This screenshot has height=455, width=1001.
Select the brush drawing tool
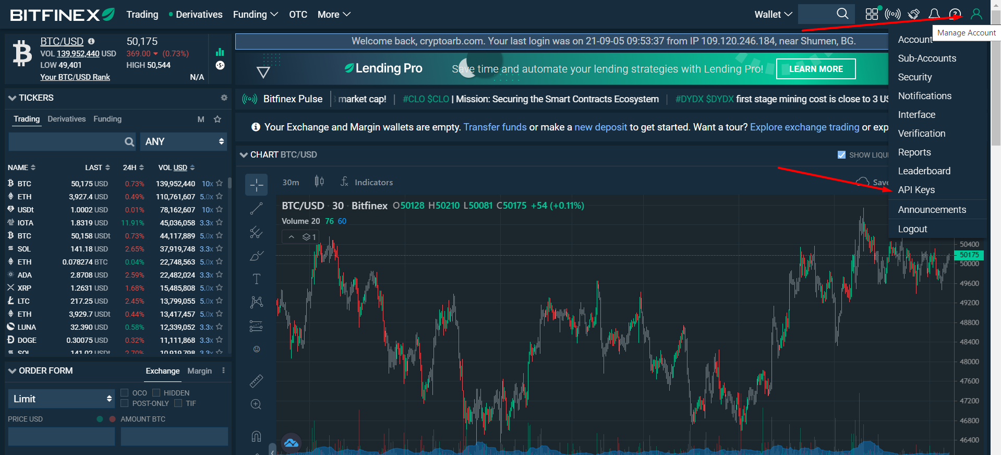[256, 256]
